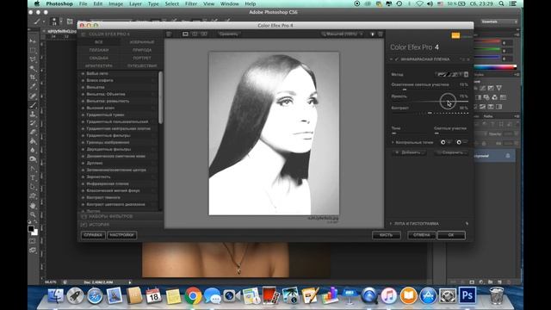Viewport: 551px width, 310px height.
Task: Open the Layer menu
Action: pos(135,3)
